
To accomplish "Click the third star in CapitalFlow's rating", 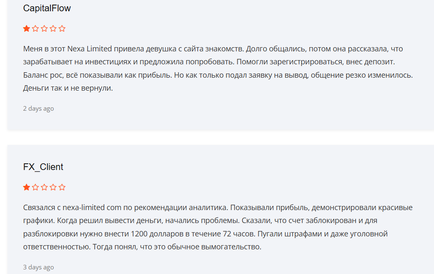I will 44,29.
